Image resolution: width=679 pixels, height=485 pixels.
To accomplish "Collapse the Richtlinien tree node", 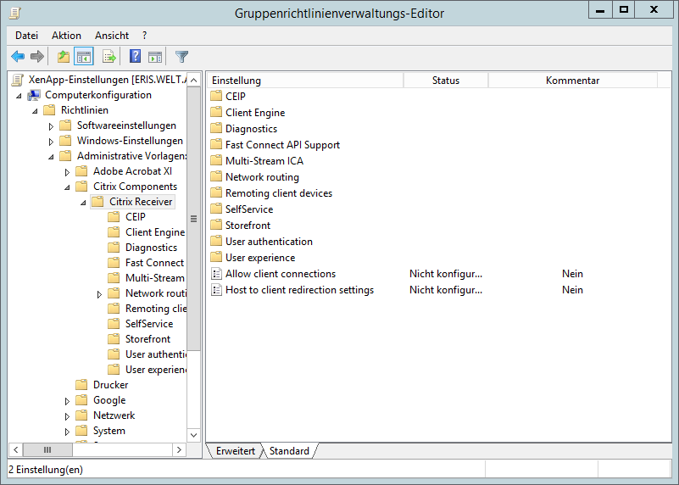I will point(35,111).
